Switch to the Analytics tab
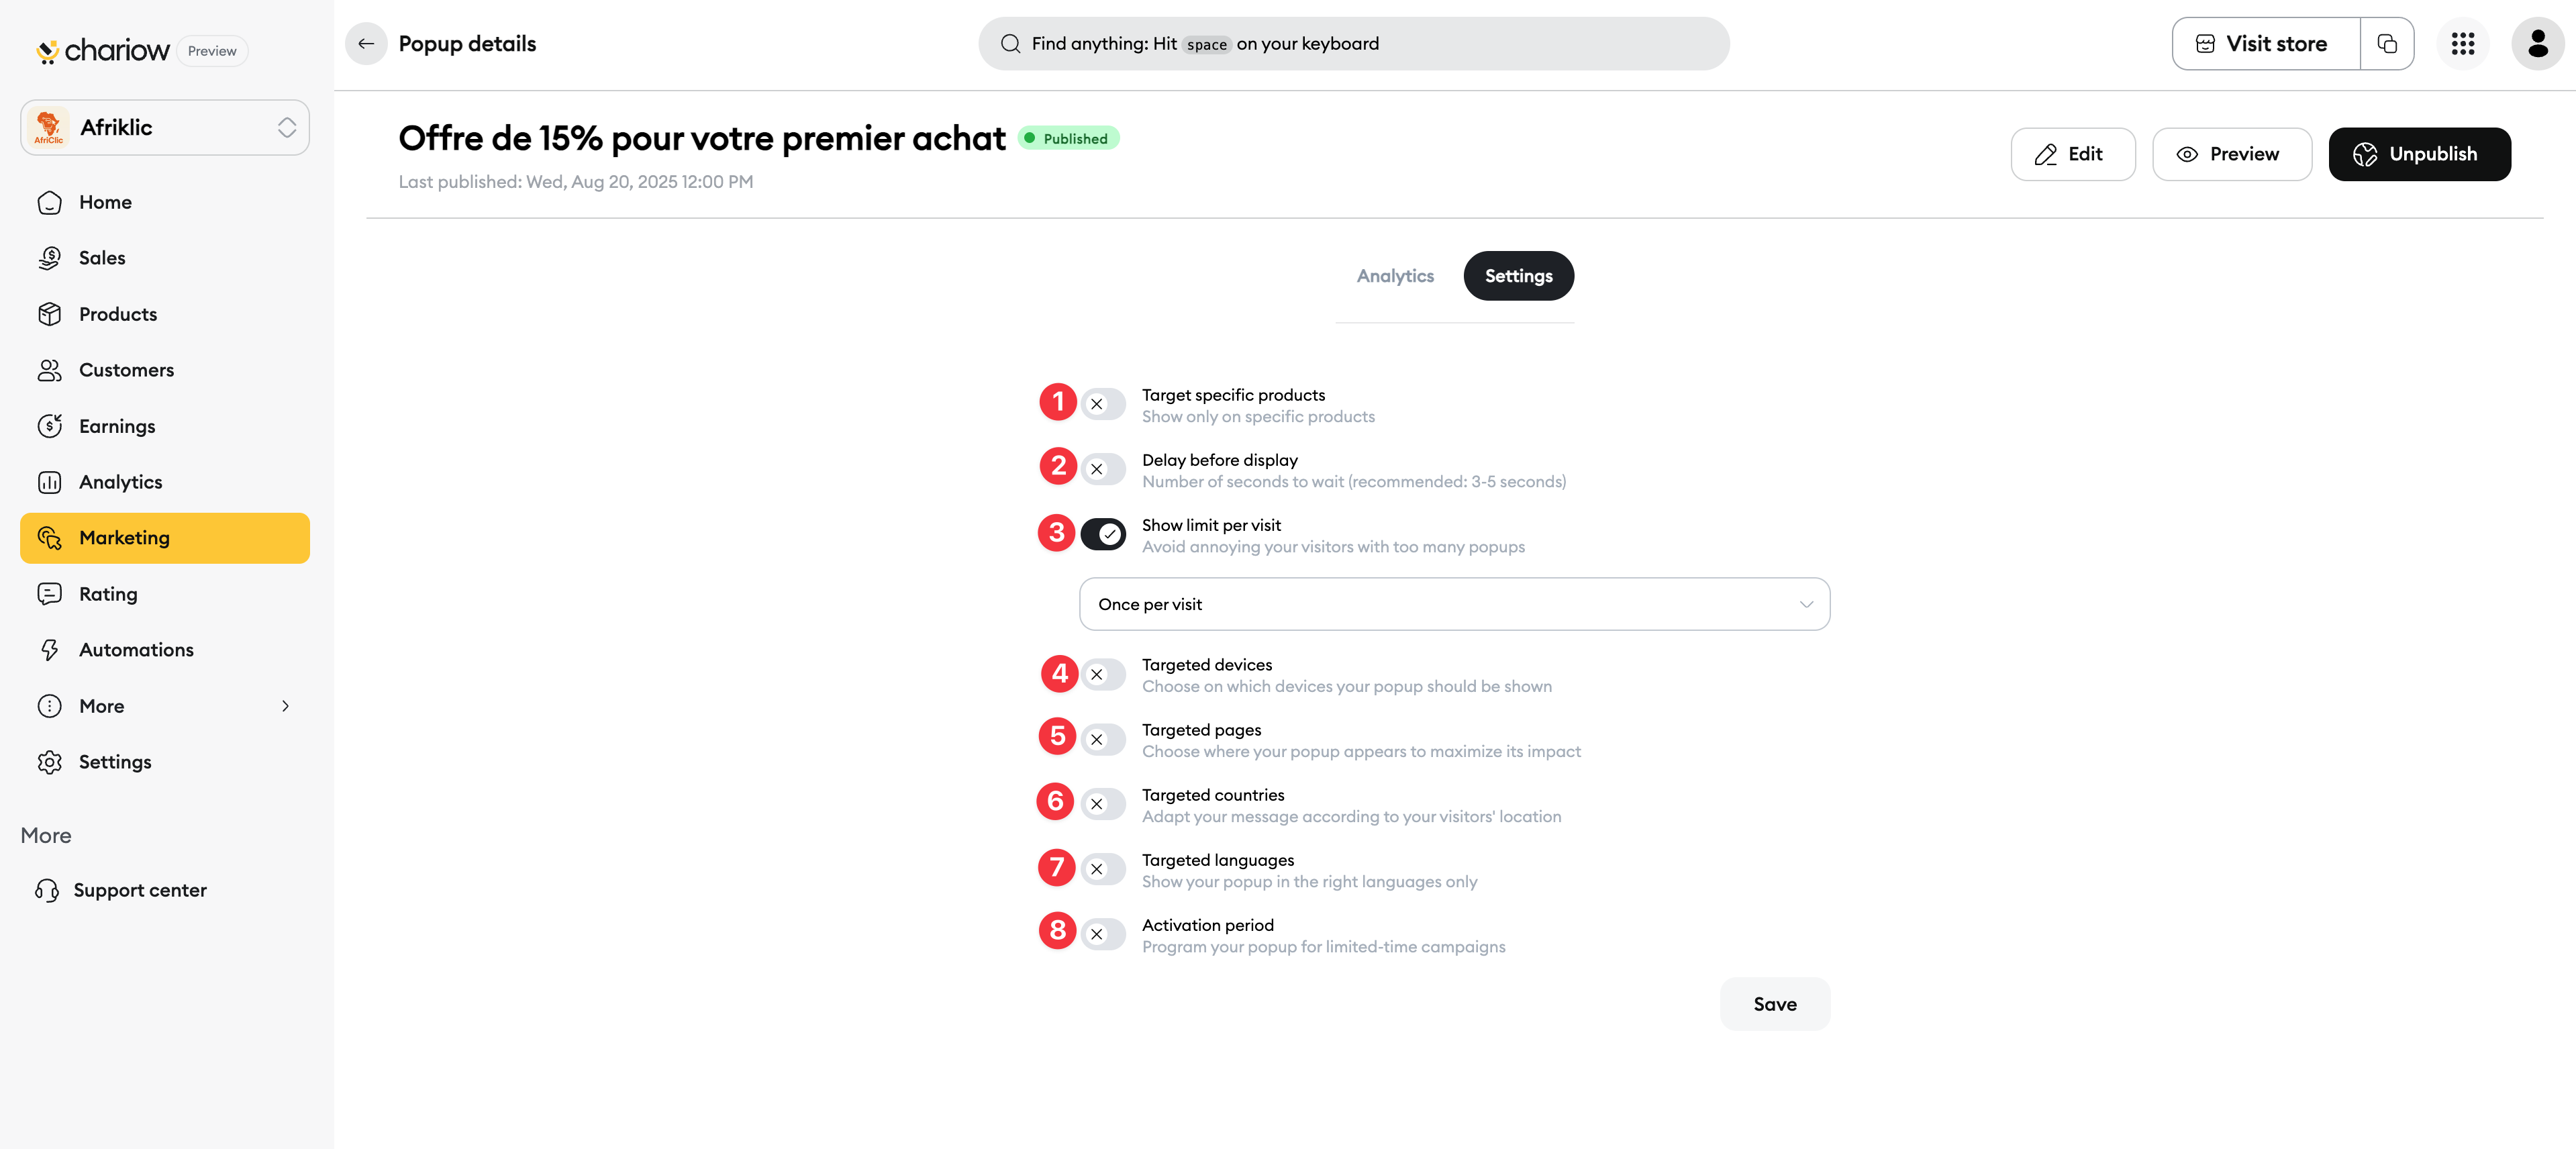This screenshot has width=2576, height=1149. (1395, 276)
